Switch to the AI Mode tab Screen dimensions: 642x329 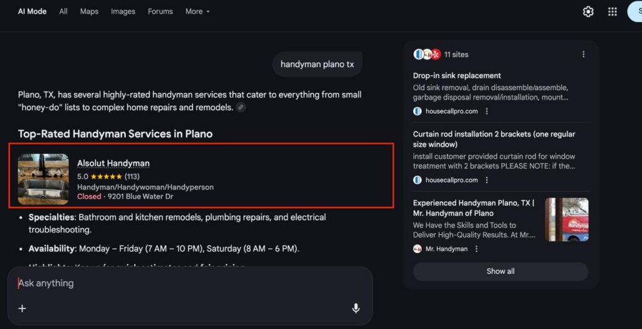(x=32, y=11)
